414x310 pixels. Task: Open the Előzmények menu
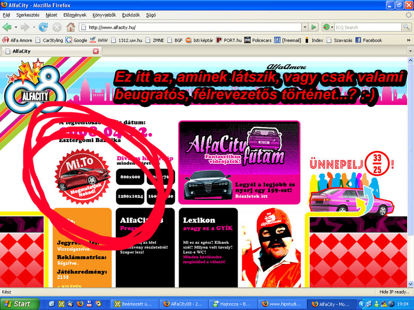[x=75, y=15]
